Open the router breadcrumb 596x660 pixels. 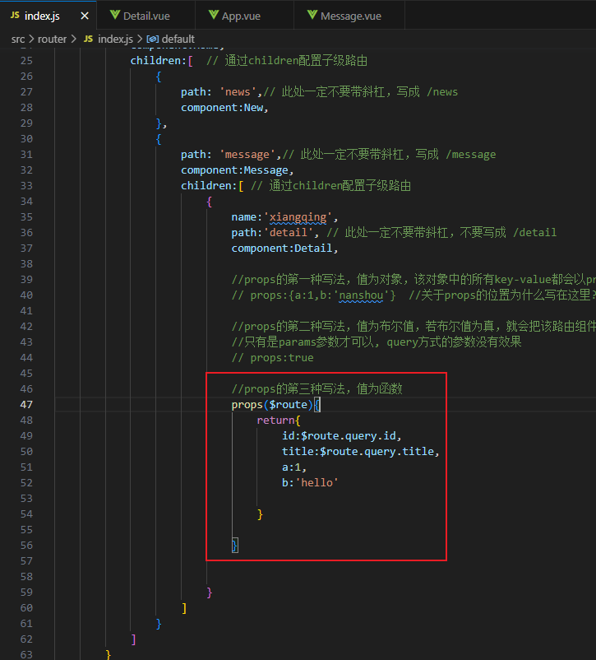pos(52,40)
